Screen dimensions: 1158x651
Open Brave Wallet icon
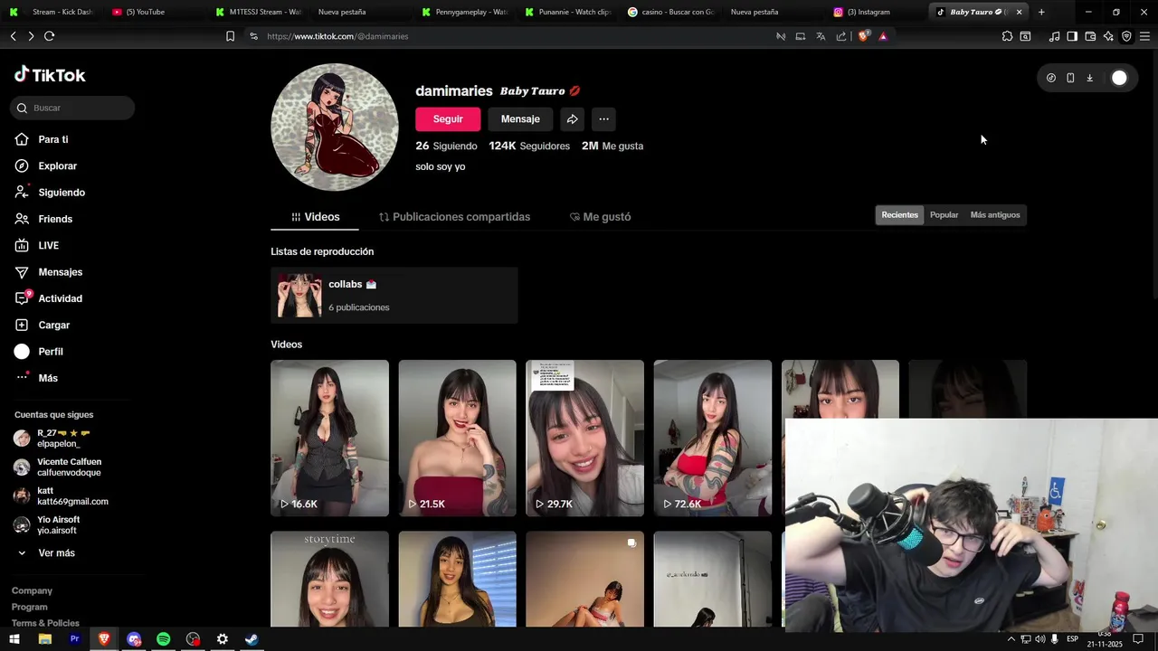pyautogui.click(x=1090, y=36)
